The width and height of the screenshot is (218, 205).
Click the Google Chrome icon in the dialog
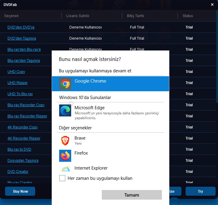[x=65, y=84]
